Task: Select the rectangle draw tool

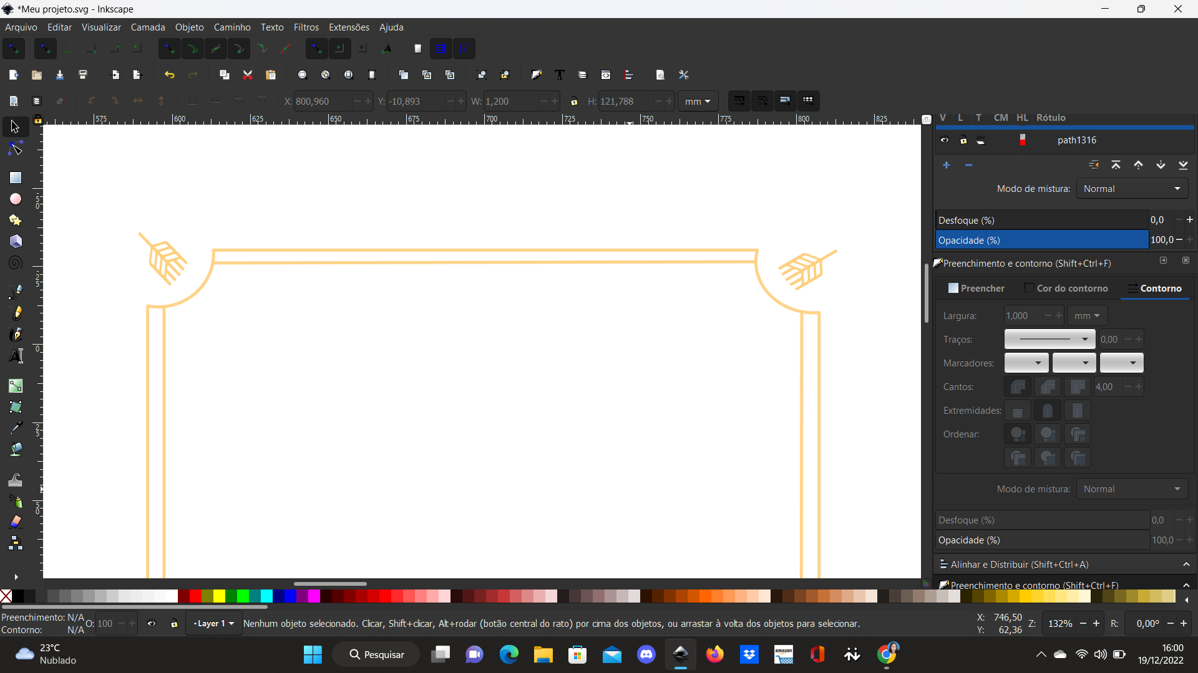Action: 15,178
